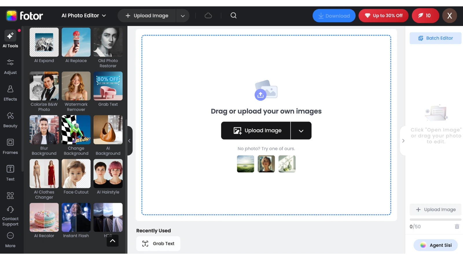Screen dimensions: 463x260
Task: Click the search magnifier icon
Action: (234, 15)
